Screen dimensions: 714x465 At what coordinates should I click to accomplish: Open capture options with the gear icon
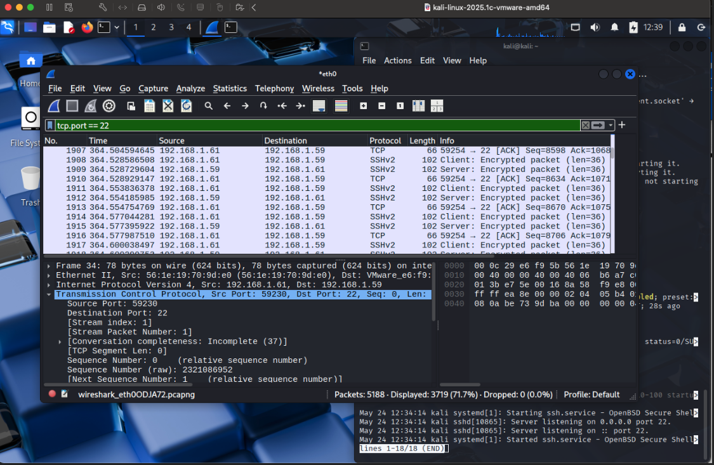click(109, 106)
